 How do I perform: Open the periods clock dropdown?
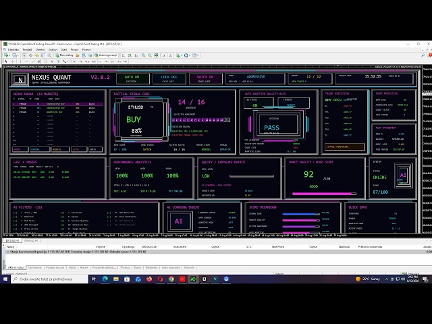pyautogui.click(x=187, y=55)
